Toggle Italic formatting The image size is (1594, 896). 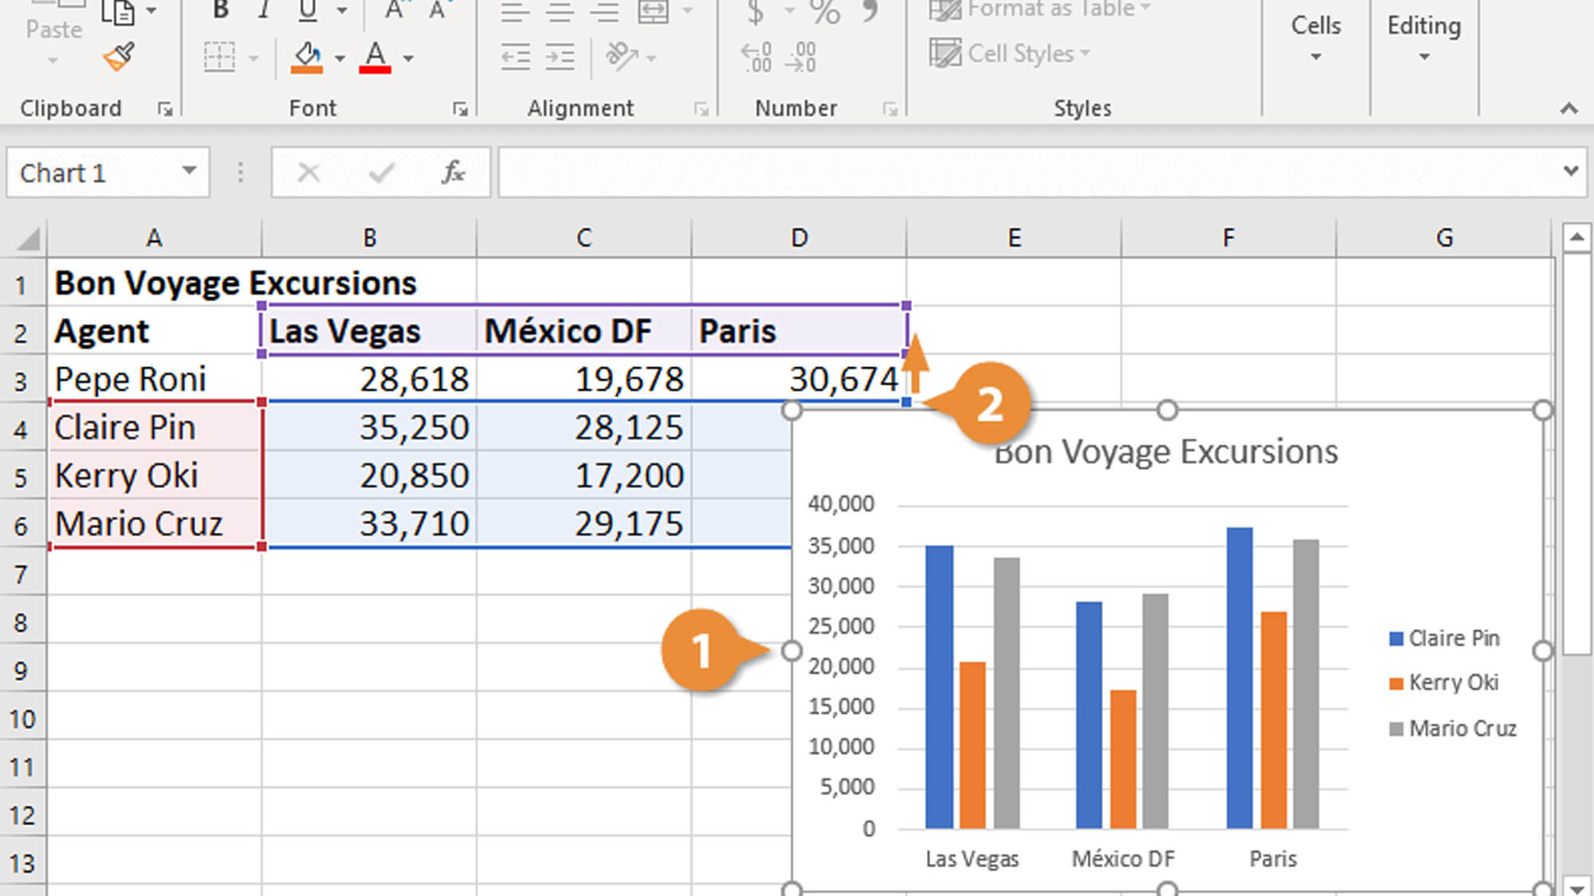click(x=264, y=10)
